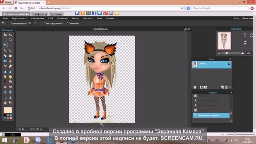
Task: Select the Paint Bucket tool
Action: [x=10, y=56]
